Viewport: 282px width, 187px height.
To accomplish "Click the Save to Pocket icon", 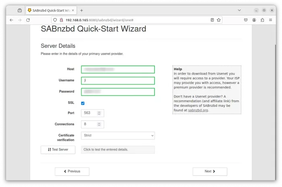I will (246, 20).
